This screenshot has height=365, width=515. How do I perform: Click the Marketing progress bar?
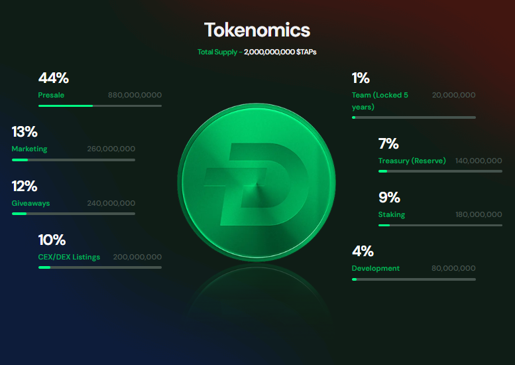click(73, 160)
